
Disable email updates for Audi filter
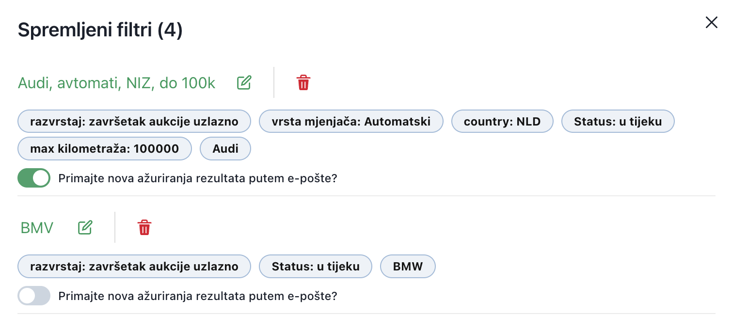pyautogui.click(x=34, y=178)
